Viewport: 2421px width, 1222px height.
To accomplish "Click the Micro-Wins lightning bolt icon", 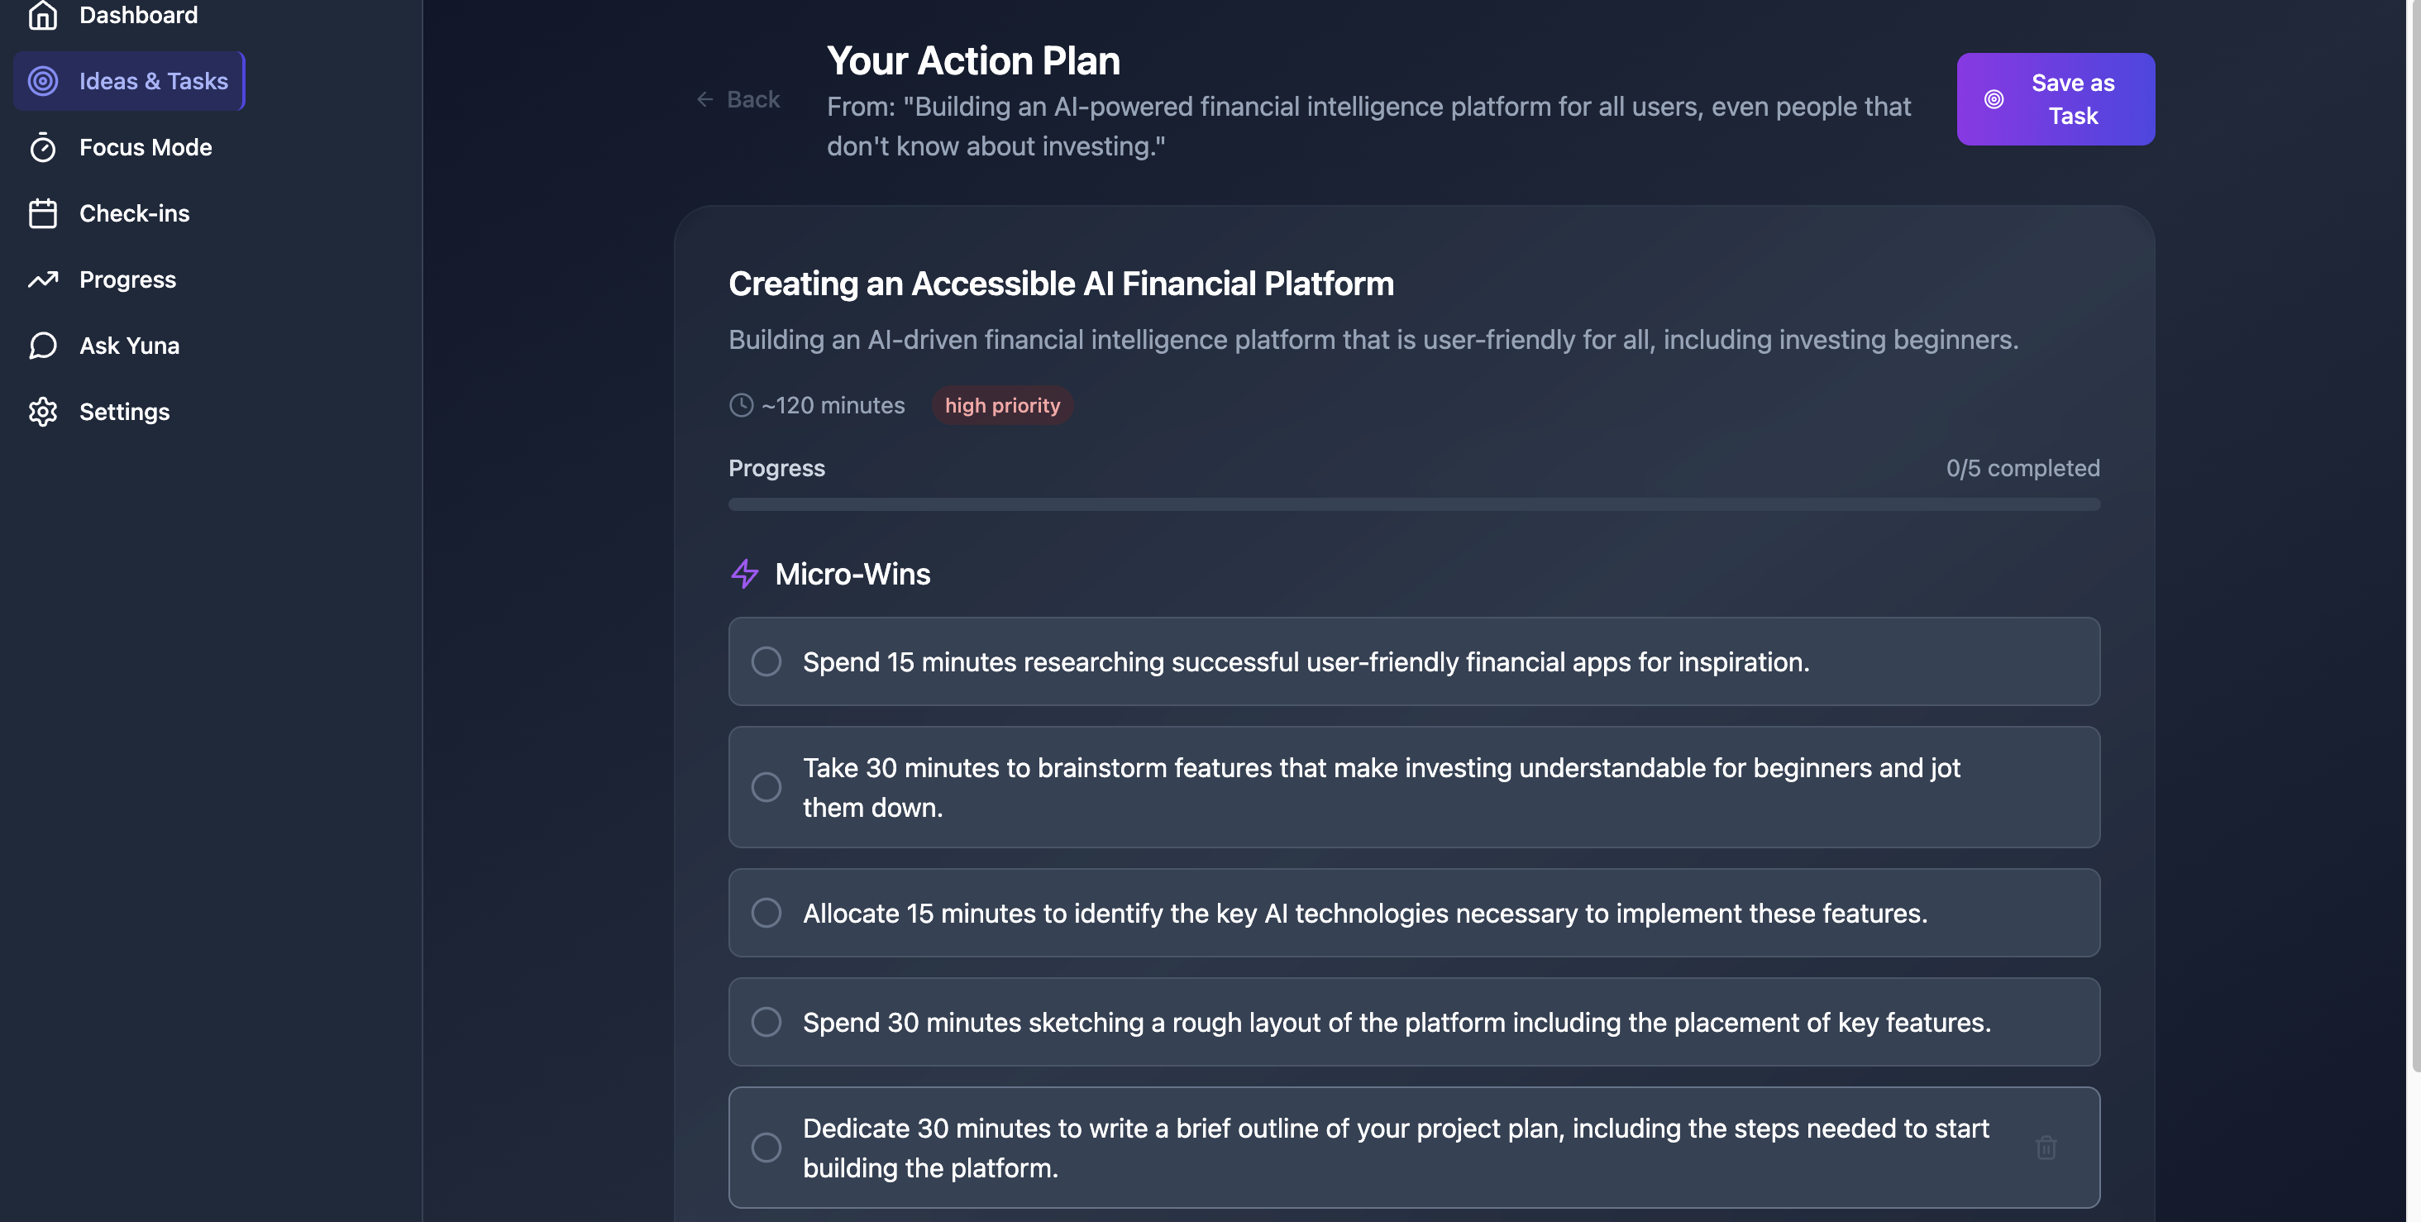I will pos(744,574).
